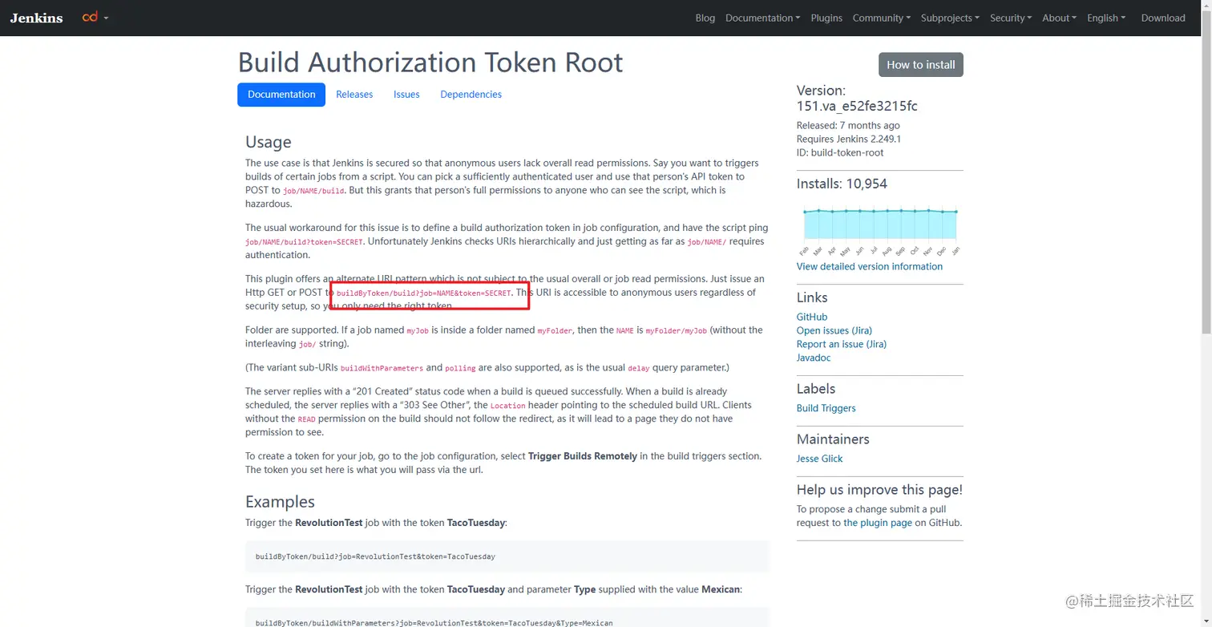Expand the About dropdown

pos(1059,18)
